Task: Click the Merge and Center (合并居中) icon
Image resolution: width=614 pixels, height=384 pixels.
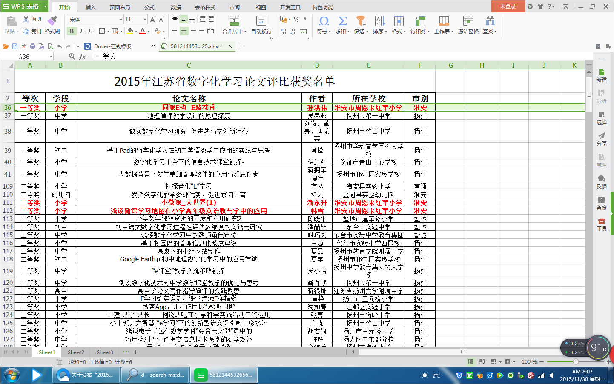Action: (234, 21)
